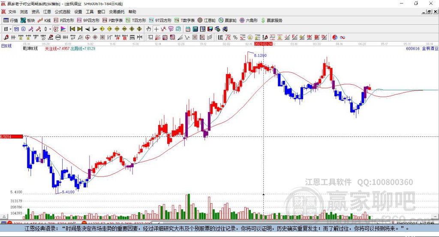
Task: Select the percent % retracement tool
Action: click(235, 37)
